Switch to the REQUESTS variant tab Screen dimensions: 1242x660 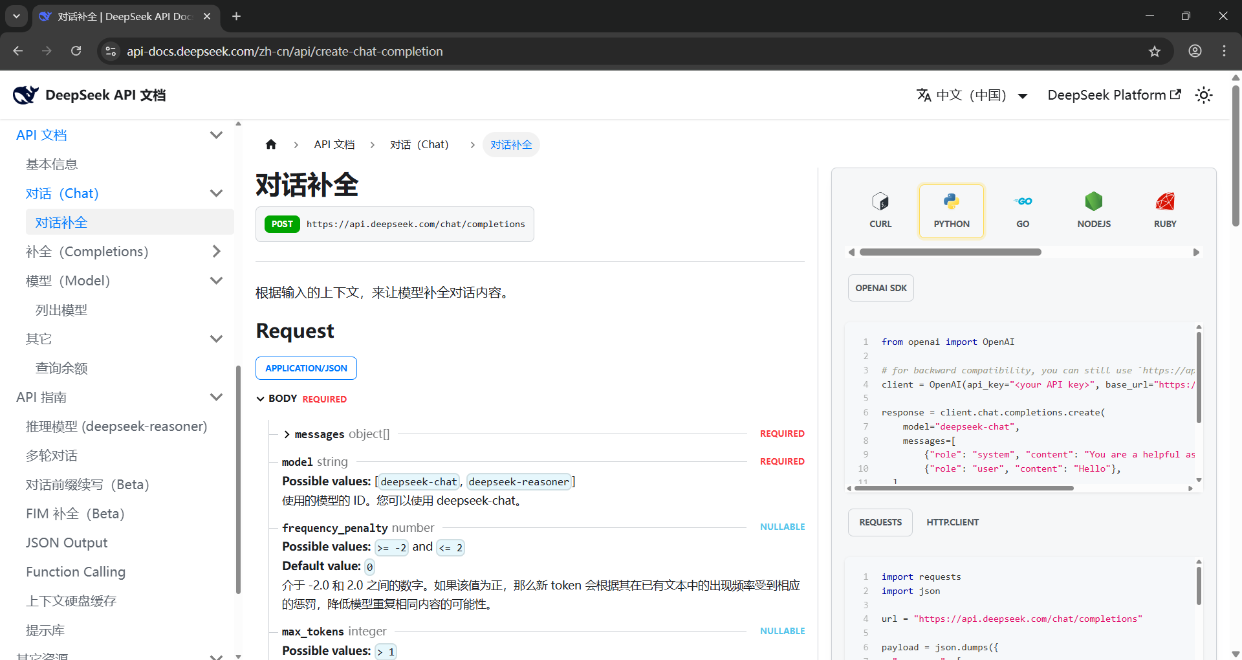(880, 522)
